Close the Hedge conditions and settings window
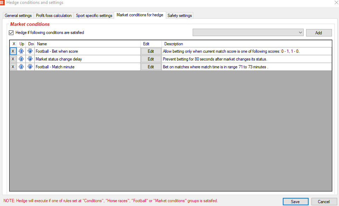The image size is (339, 206). (x=337, y=2)
